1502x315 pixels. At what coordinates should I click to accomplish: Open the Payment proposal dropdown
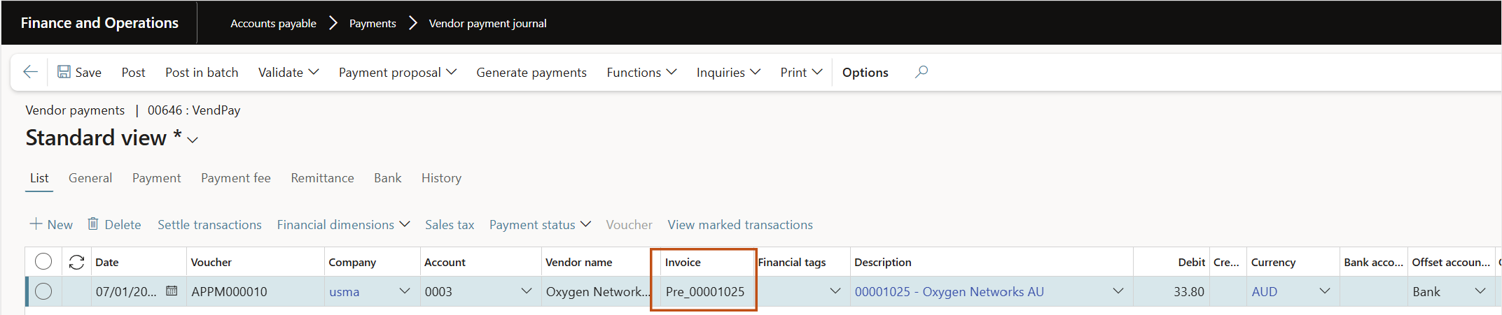click(x=397, y=72)
